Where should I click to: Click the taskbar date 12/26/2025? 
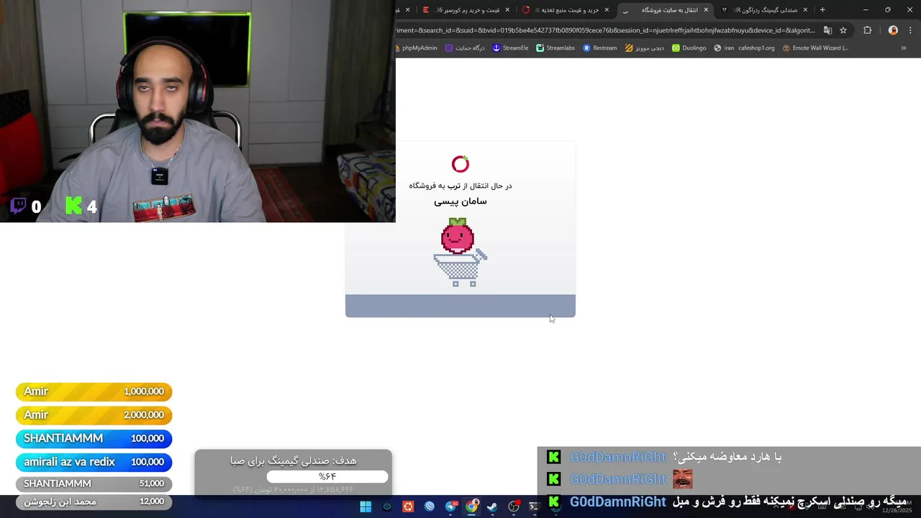click(897, 510)
